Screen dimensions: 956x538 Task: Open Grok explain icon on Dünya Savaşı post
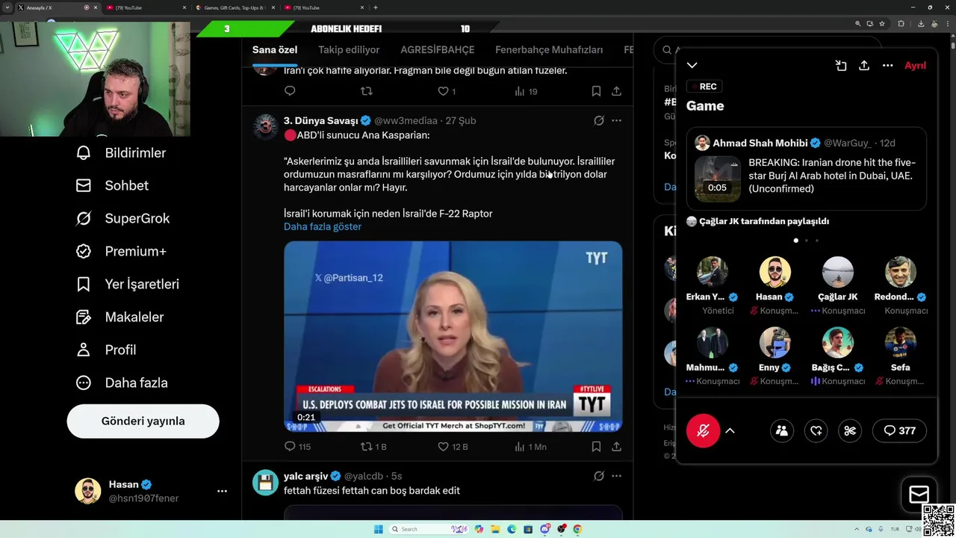pos(599,120)
